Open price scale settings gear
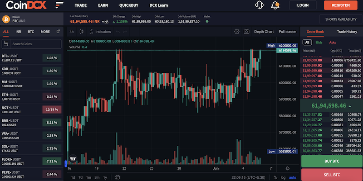 [x=288, y=168]
